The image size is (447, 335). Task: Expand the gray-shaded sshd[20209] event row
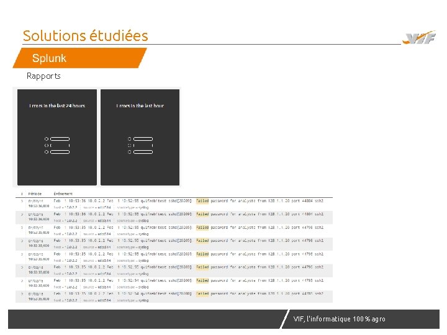tap(22, 214)
